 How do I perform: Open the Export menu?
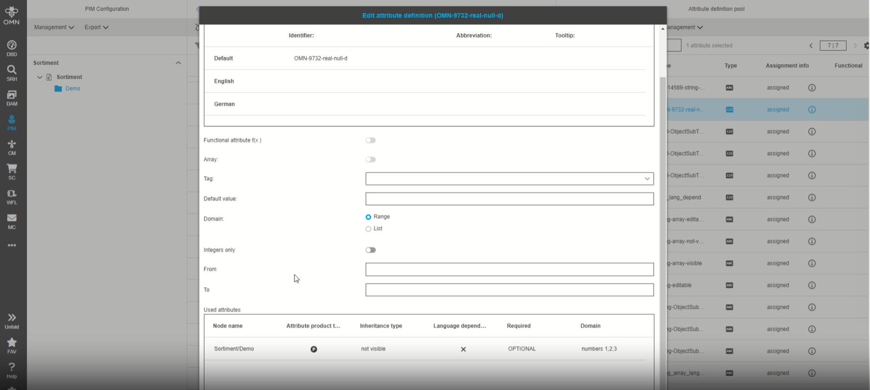[x=96, y=27]
